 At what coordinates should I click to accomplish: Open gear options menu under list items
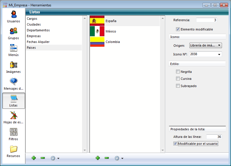(119, 158)
